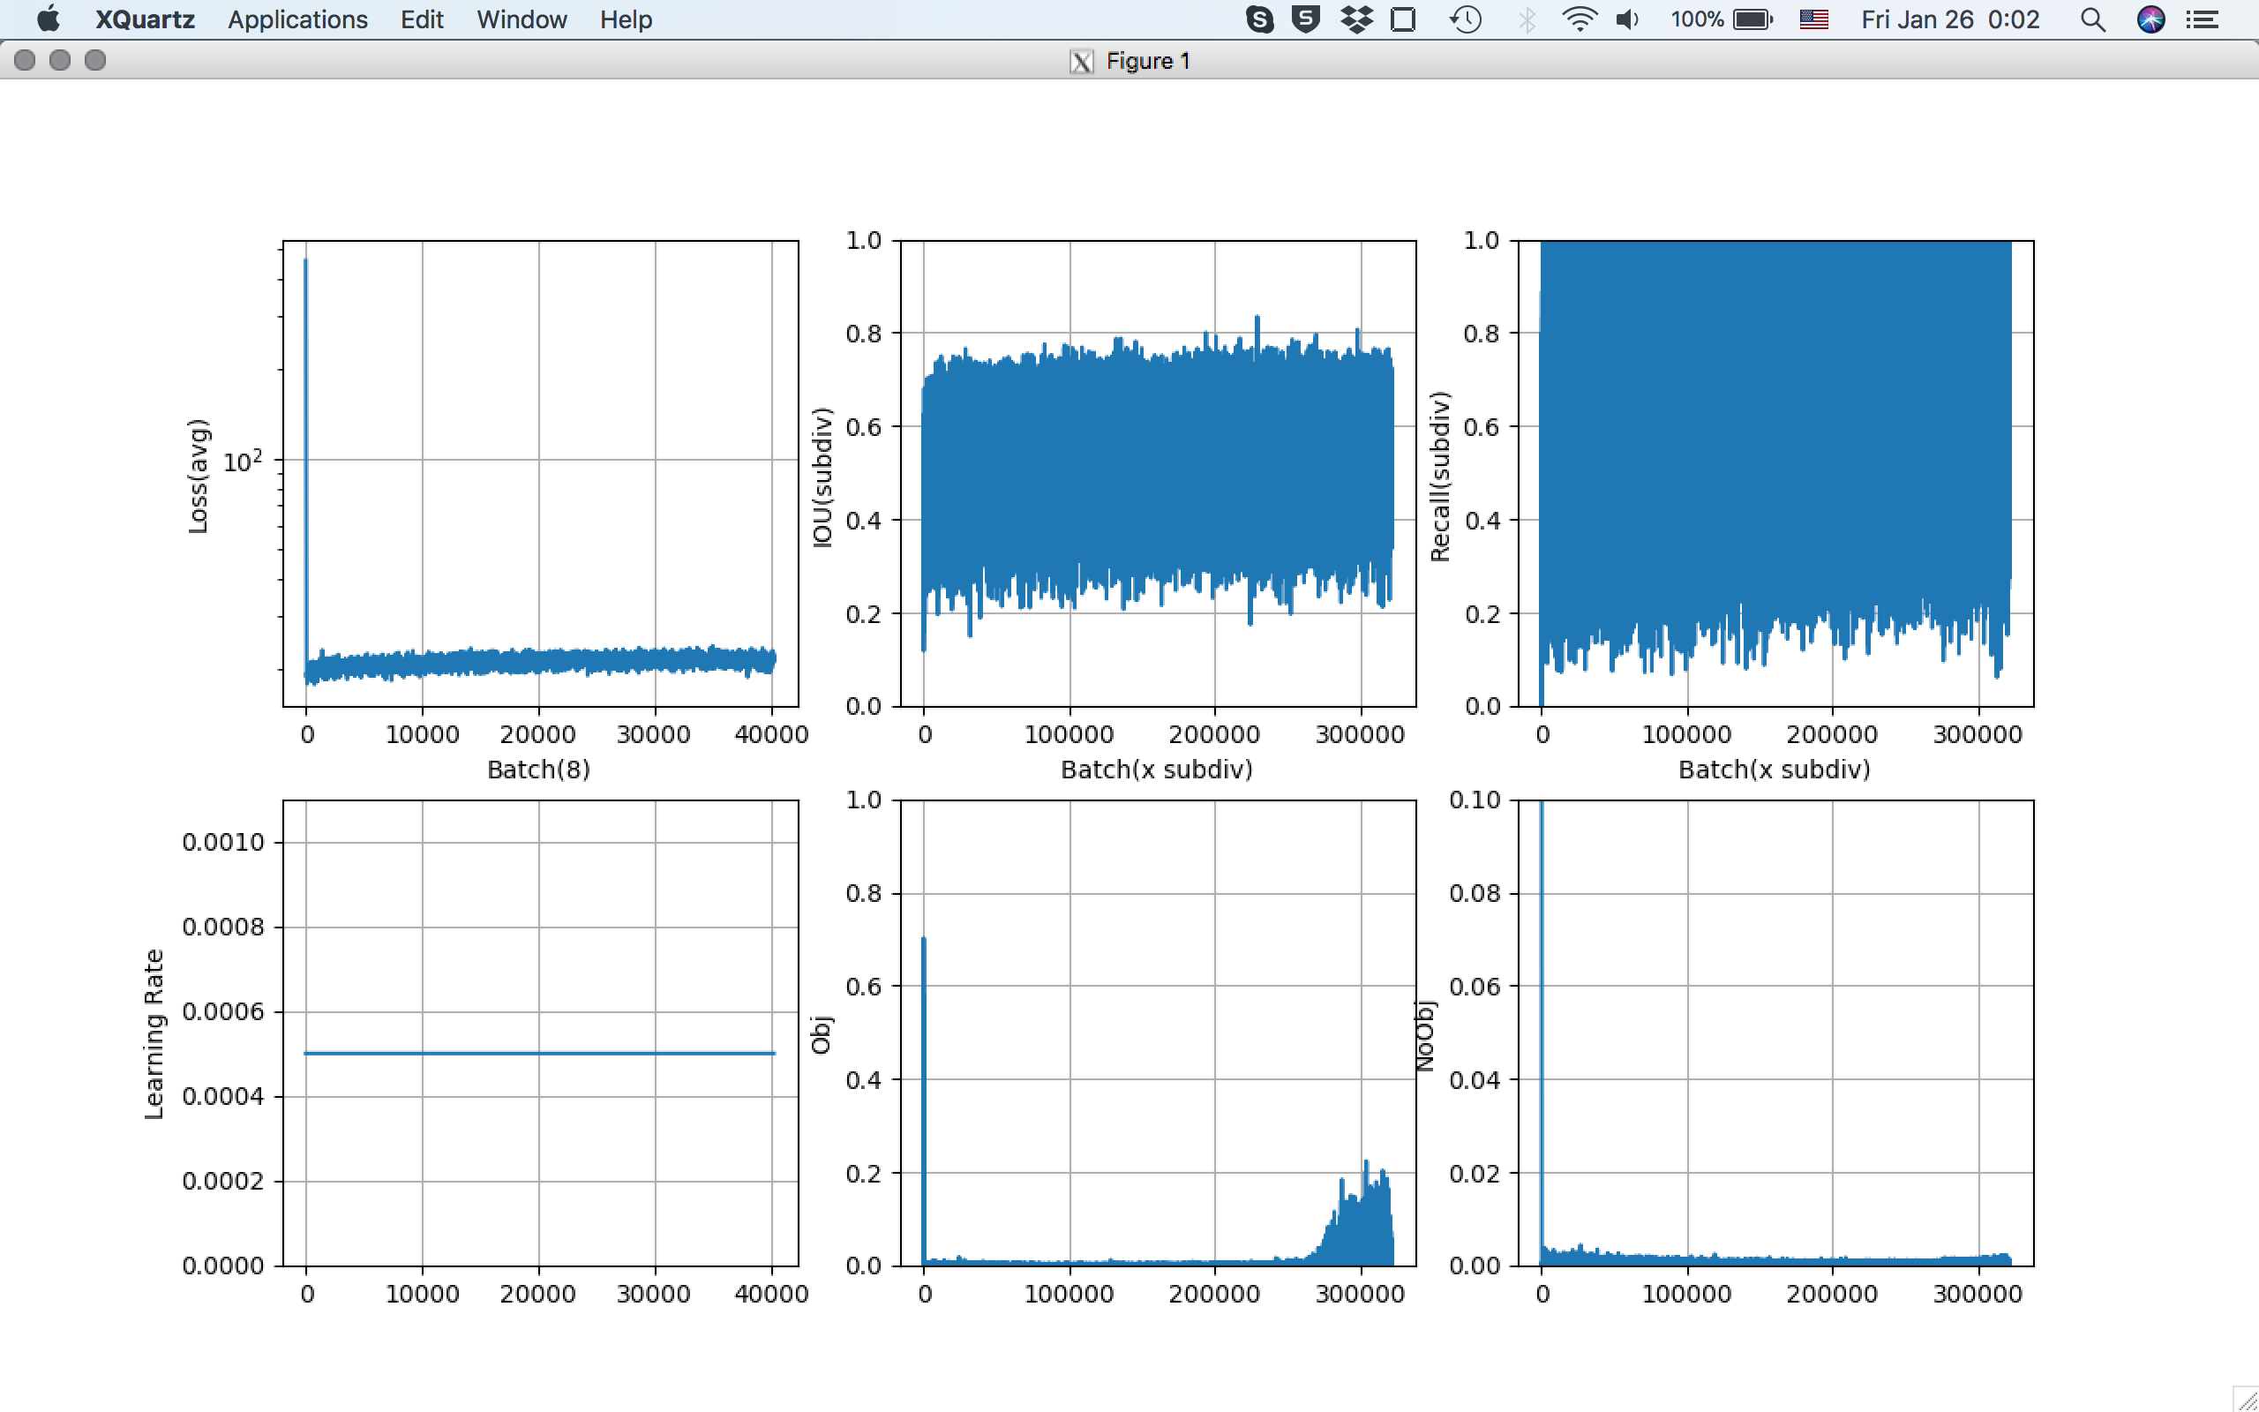Zoom the Figure 1 window

pyautogui.click(x=95, y=60)
